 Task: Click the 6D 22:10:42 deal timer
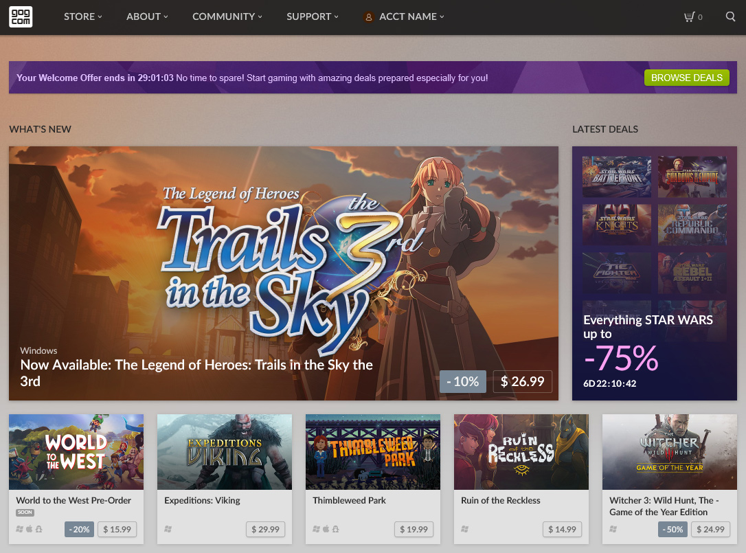[610, 383]
